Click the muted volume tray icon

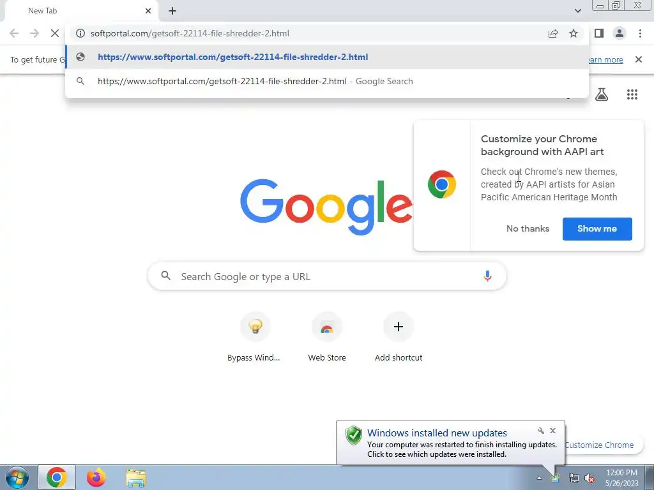[589, 478]
